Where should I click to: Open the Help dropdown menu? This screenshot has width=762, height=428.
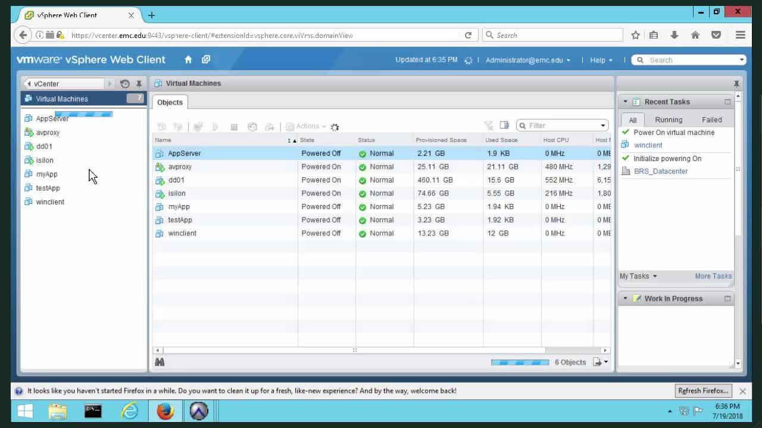click(601, 60)
